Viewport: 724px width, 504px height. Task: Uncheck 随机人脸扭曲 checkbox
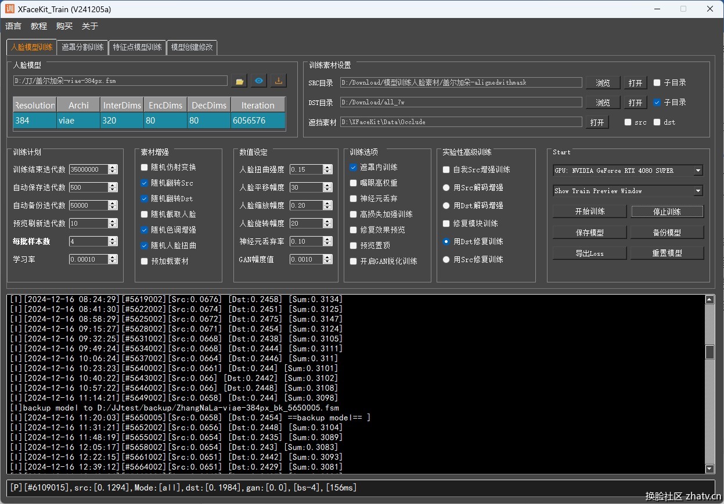point(144,245)
